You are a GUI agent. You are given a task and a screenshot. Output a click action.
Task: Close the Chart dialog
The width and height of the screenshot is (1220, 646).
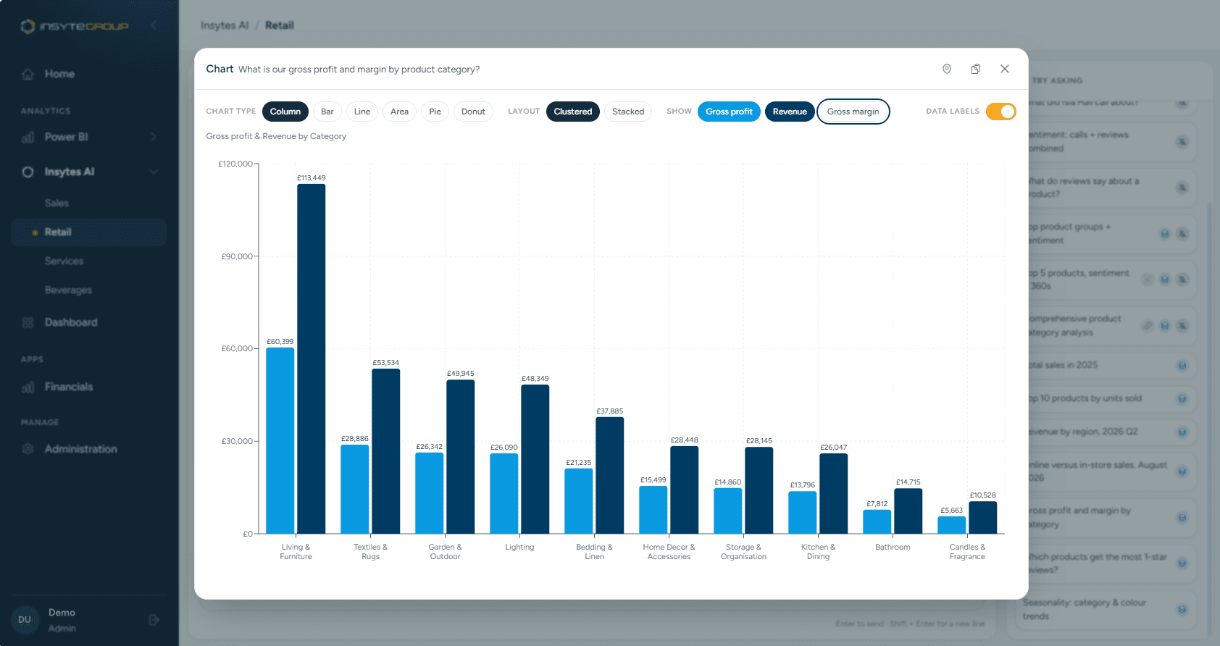(1005, 69)
